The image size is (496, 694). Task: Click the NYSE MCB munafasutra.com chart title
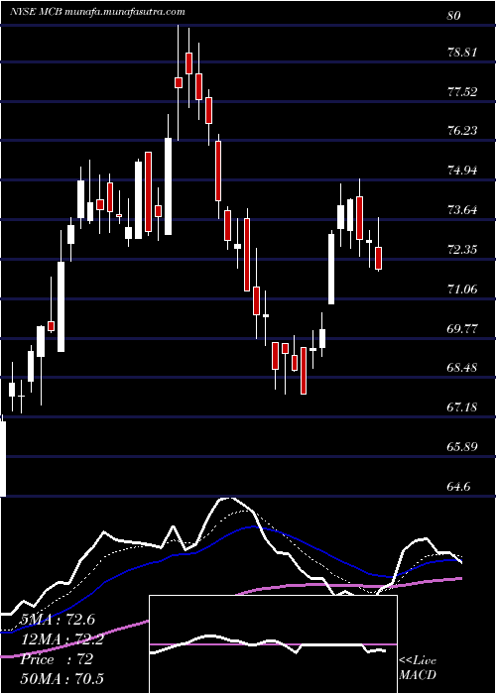pyautogui.click(x=97, y=12)
